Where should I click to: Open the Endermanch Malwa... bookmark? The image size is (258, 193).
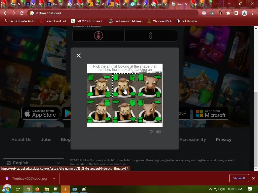click(x=126, y=21)
